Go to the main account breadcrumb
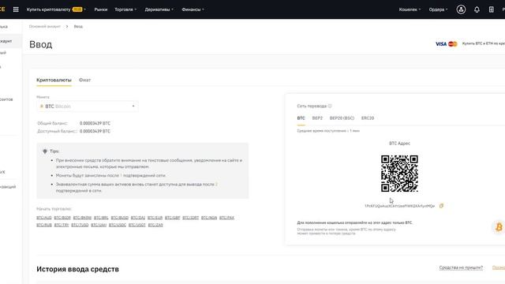This screenshot has width=505, height=284. 45,26
